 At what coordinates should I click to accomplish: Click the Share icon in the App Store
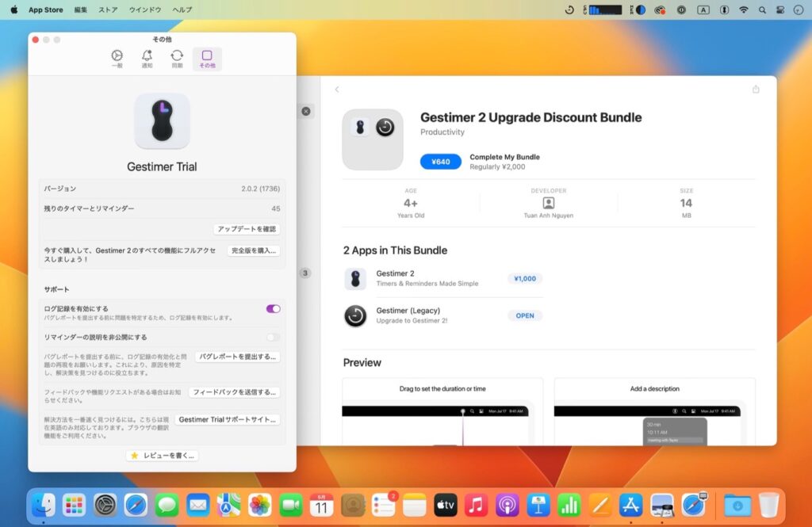click(756, 90)
